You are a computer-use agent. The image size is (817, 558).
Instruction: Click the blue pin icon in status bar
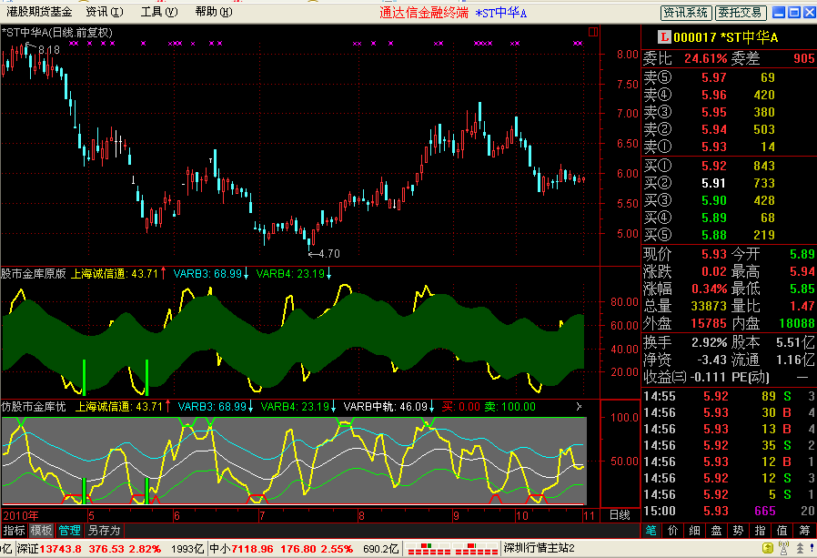tap(812, 548)
